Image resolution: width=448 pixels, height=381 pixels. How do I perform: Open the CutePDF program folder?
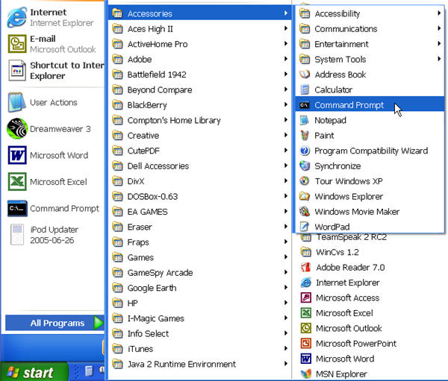tap(199, 151)
